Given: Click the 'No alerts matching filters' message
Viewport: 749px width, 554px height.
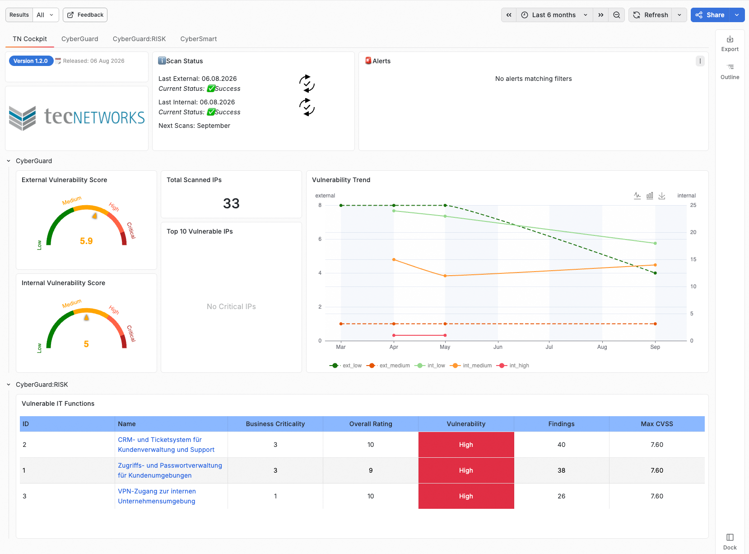Looking at the screenshot, I should click(533, 79).
